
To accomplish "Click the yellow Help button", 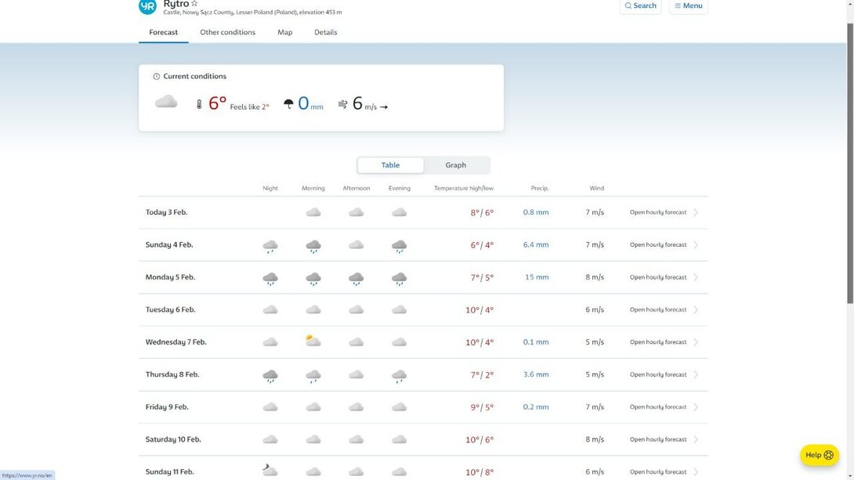I will click(x=820, y=455).
